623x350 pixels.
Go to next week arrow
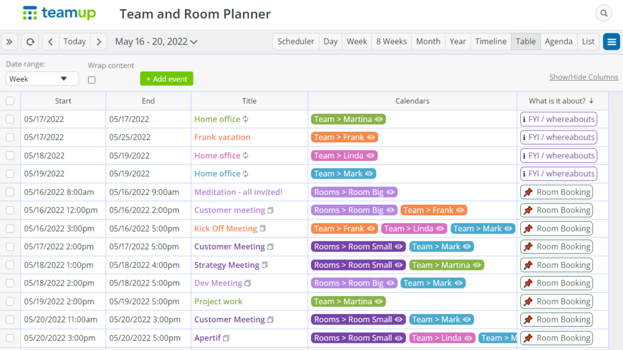(x=99, y=41)
